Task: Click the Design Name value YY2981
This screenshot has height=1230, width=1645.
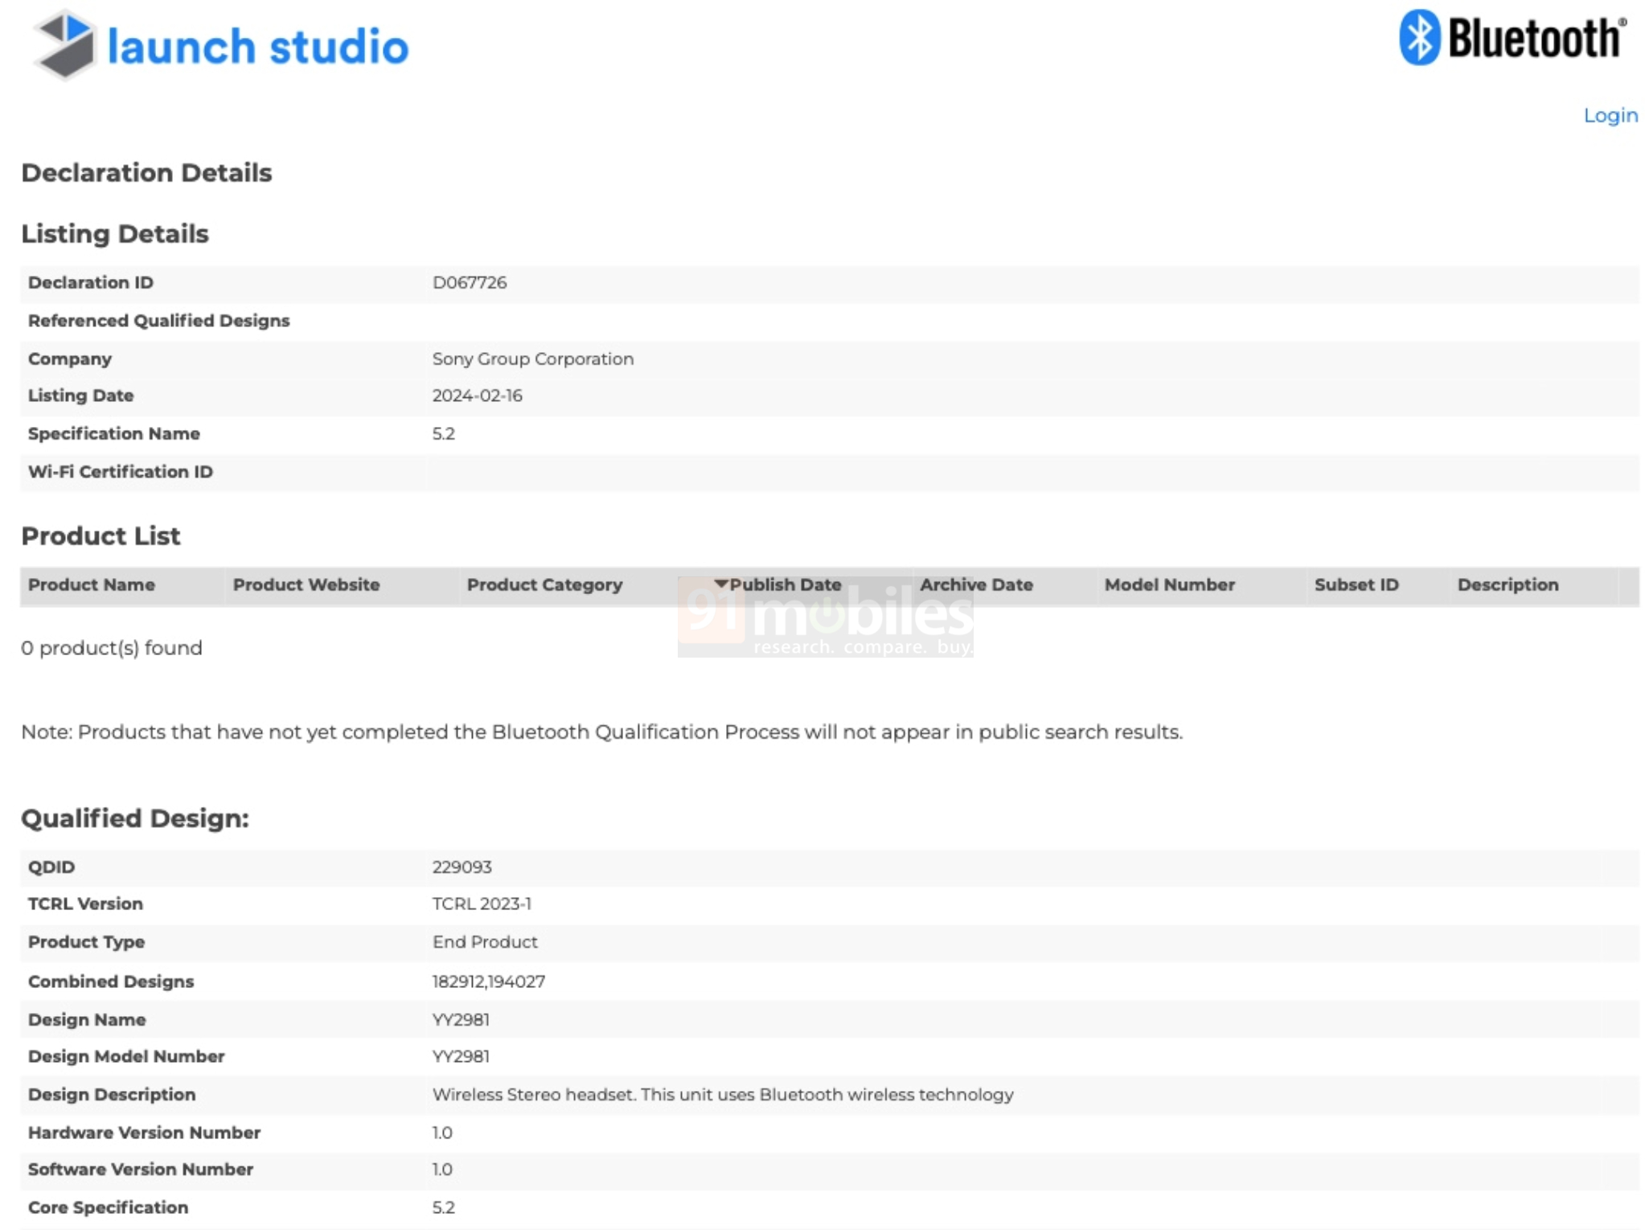Action: click(x=461, y=1020)
